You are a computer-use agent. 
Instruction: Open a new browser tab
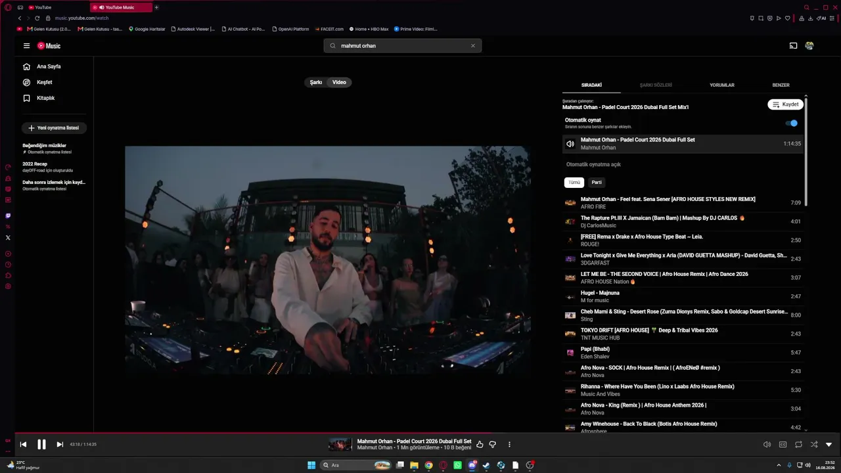coord(156,7)
